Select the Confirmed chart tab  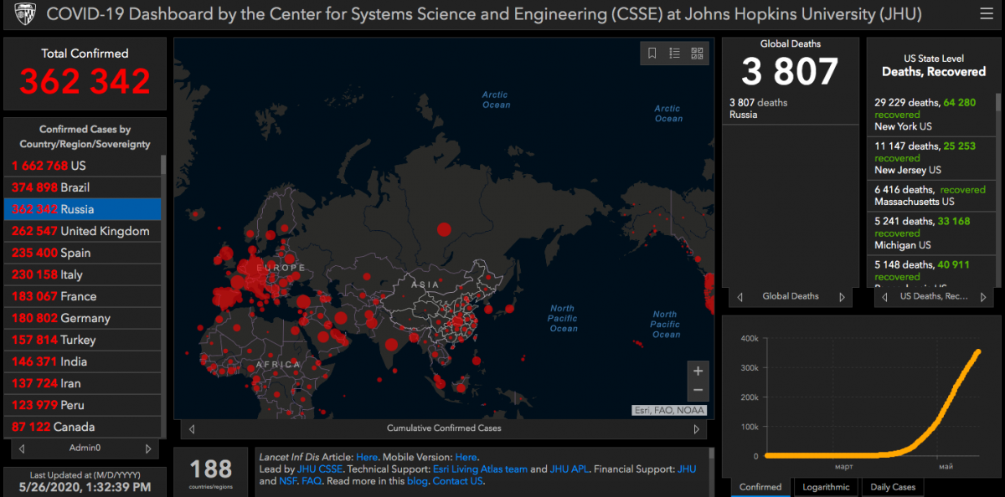[x=760, y=487]
